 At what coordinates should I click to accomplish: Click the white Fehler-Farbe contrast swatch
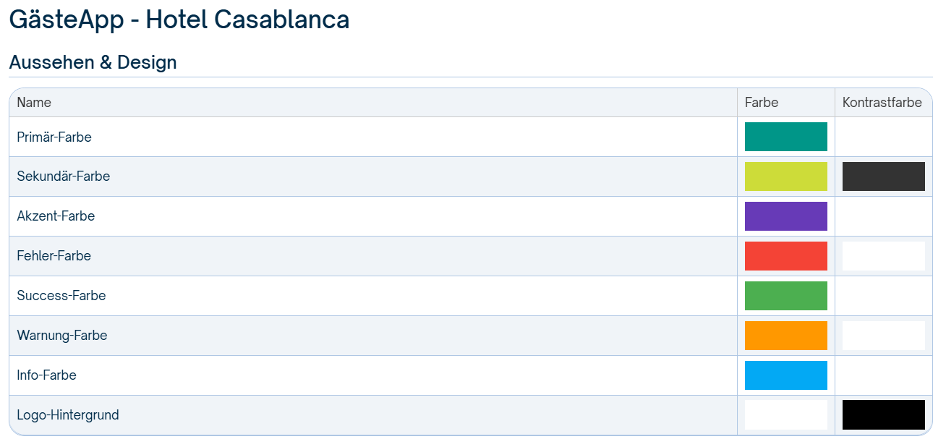(883, 256)
